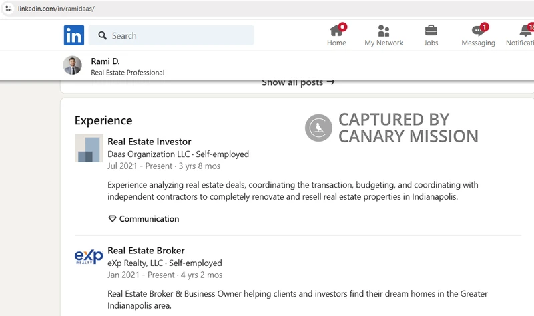Open the Messaging icon
This screenshot has width=534, height=316.
(x=478, y=31)
